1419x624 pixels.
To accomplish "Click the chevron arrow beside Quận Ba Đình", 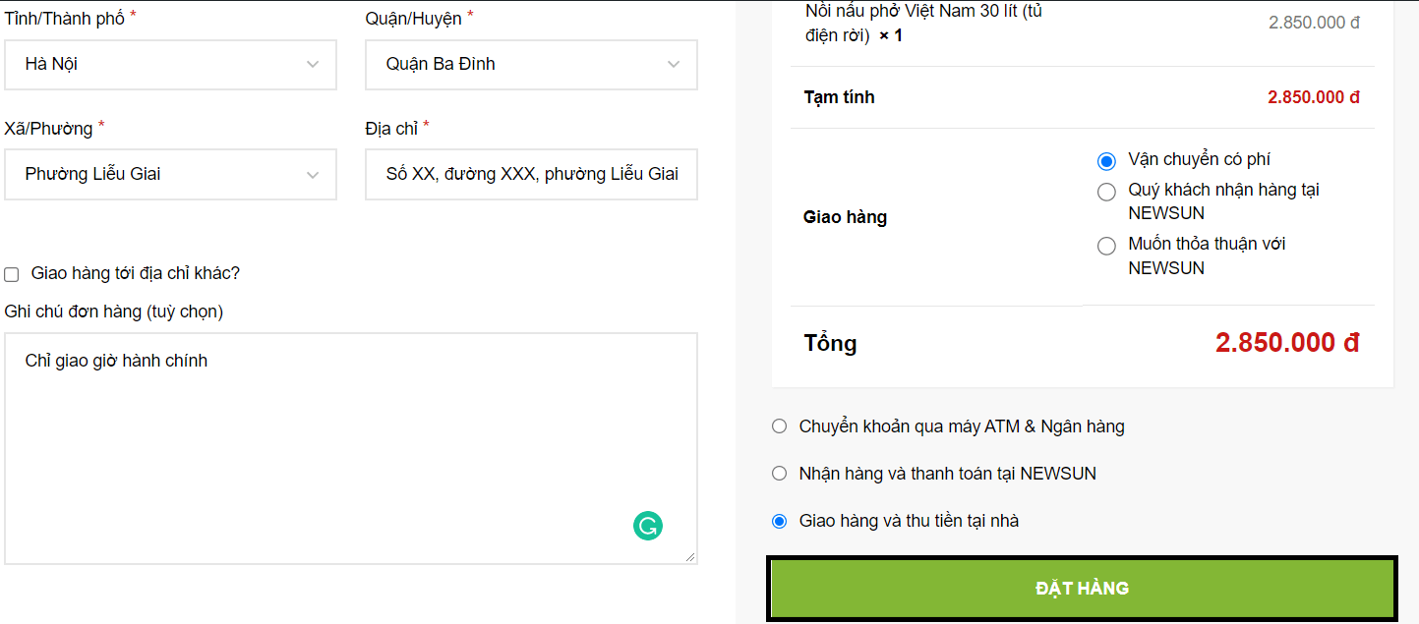I will pos(674,65).
